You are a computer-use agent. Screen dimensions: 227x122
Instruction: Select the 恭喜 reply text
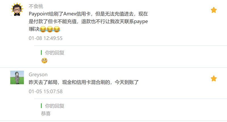[46, 114]
